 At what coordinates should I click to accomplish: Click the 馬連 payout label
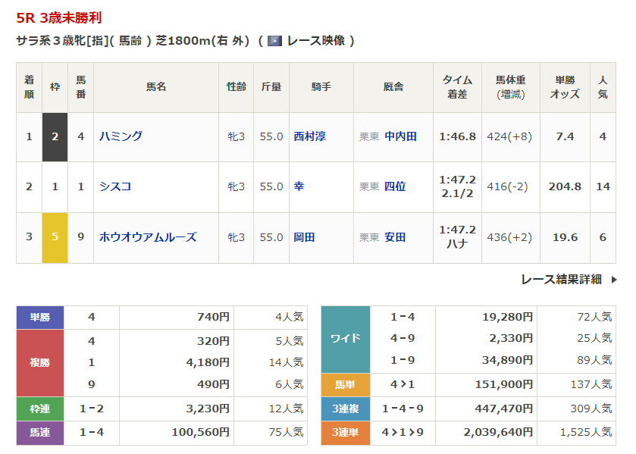40,432
